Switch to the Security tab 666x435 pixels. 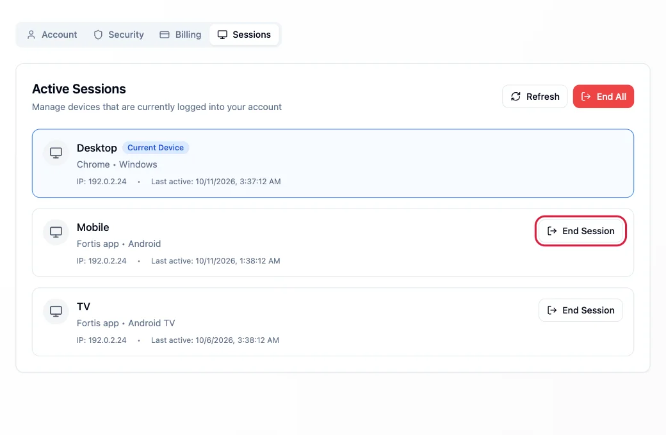coord(118,35)
